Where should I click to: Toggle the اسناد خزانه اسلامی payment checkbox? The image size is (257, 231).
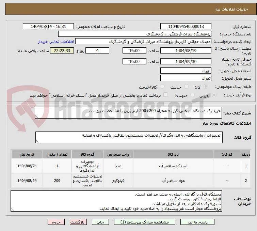point(166,95)
